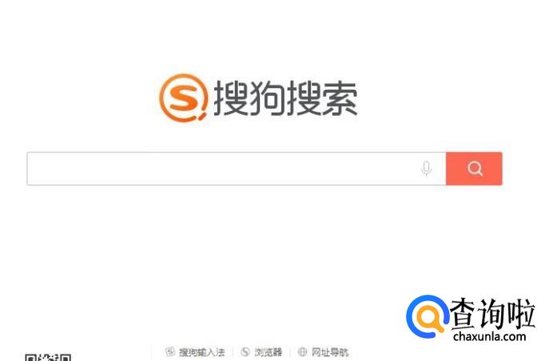Click the microphone voice search icon
This screenshot has width=545, height=361.
(x=427, y=169)
